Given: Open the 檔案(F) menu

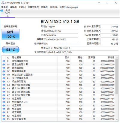Looking at the screenshot, I should coord(5,7).
